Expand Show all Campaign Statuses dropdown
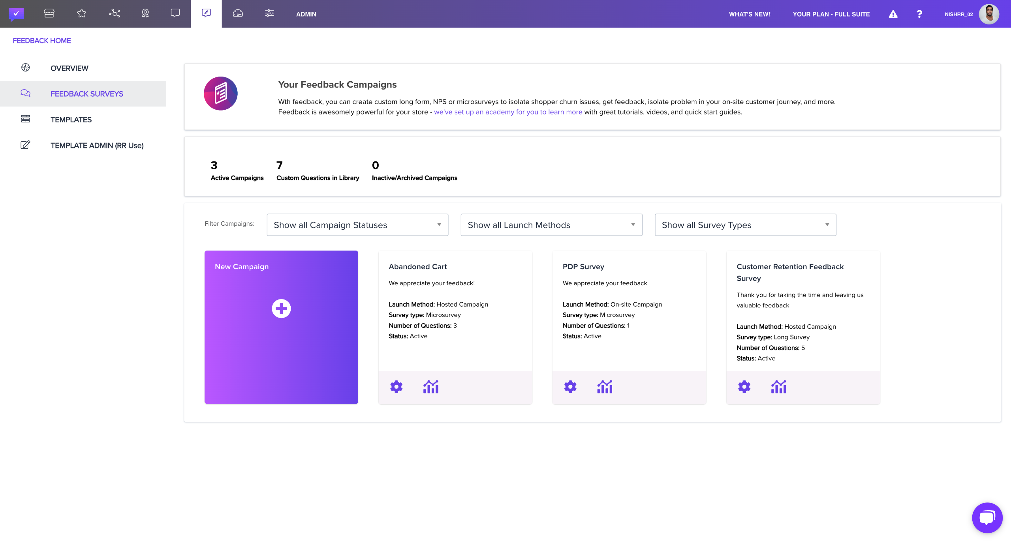 coord(357,225)
